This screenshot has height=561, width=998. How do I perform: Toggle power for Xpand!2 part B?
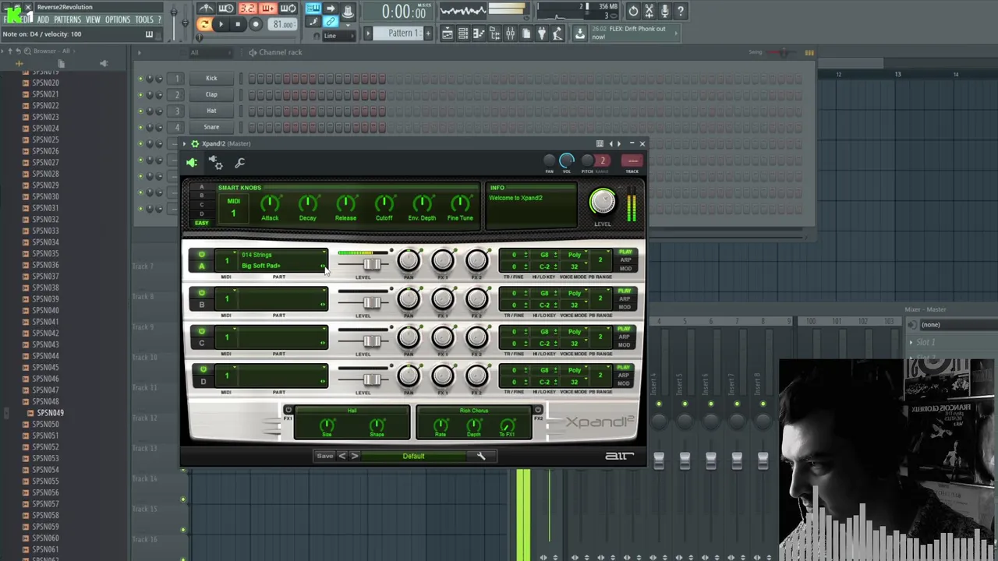pos(202,293)
